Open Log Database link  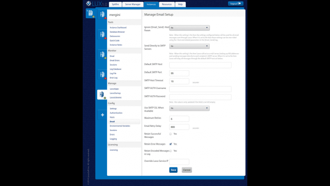[116, 69]
